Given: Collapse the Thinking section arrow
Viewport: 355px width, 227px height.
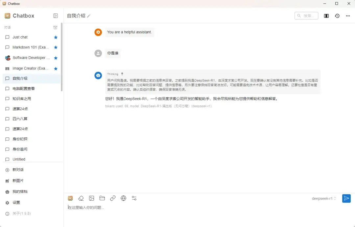Looking at the screenshot, I should coord(122,74).
